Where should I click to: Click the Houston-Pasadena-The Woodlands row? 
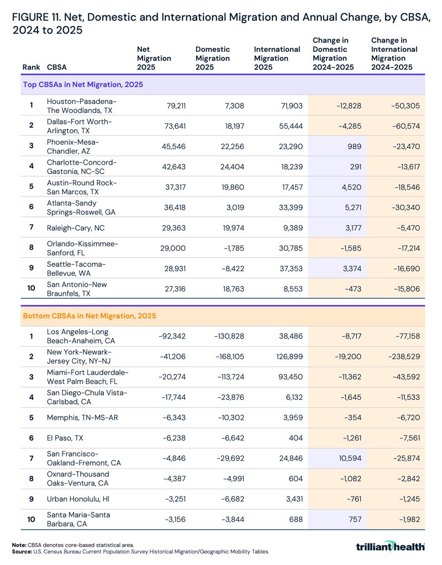coord(80,105)
